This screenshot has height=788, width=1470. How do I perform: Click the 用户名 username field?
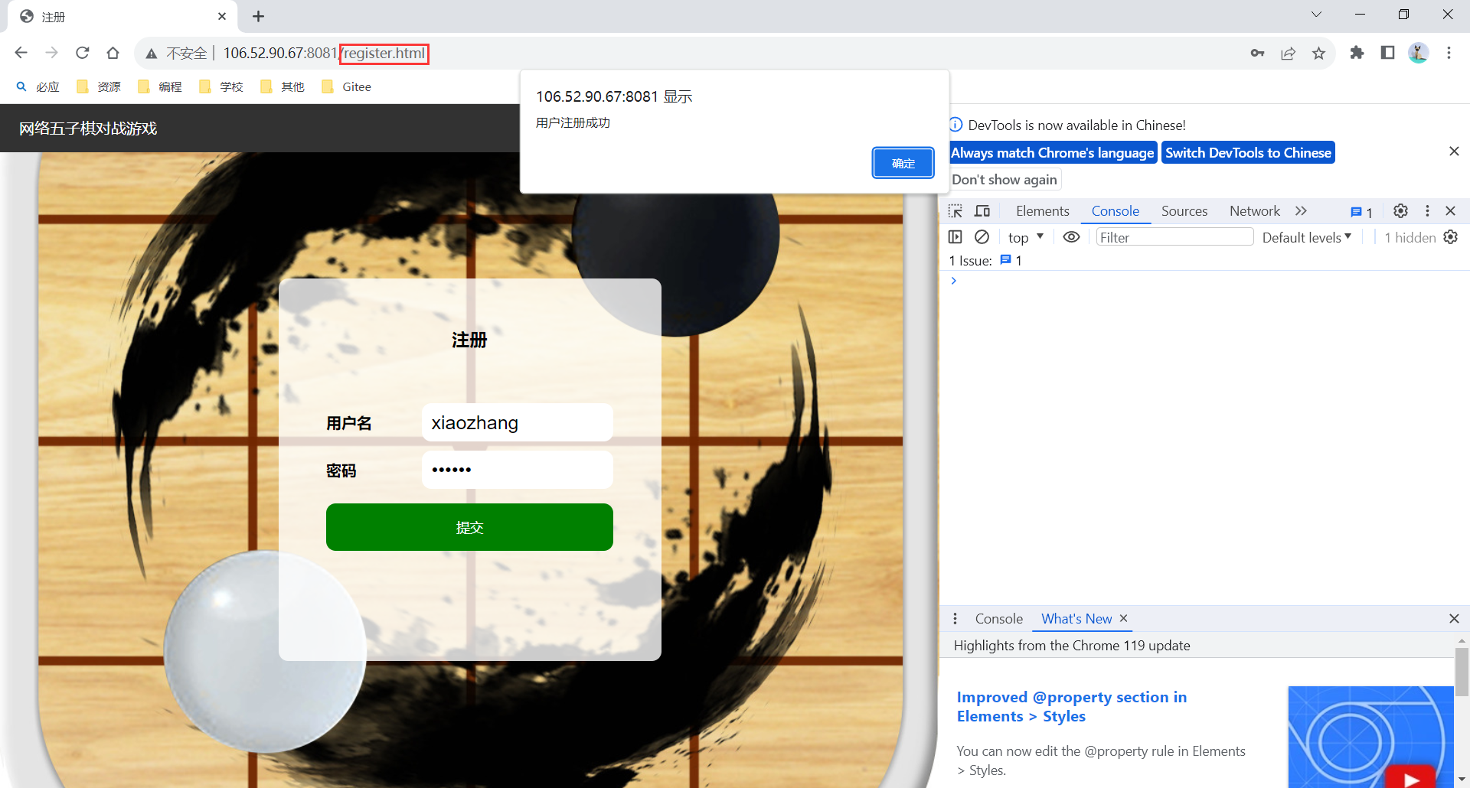[517, 422]
